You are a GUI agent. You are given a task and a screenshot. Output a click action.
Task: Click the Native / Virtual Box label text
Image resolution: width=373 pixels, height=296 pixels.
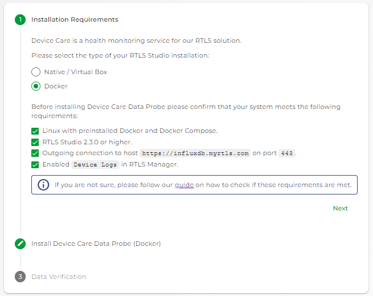pyautogui.click(x=76, y=72)
